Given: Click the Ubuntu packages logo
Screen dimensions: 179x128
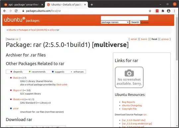Looking at the screenshot, I should (22, 20).
